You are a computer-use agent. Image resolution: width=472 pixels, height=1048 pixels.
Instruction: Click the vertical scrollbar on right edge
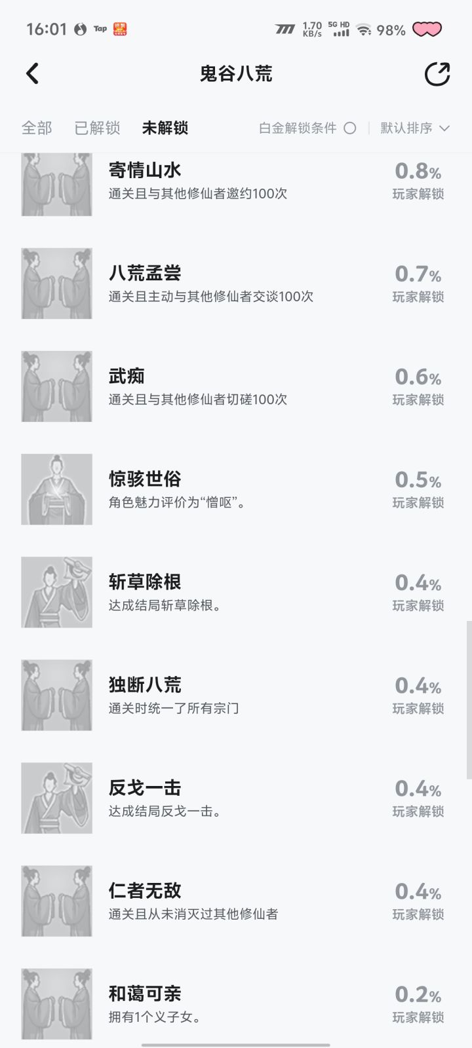(x=469, y=700)
